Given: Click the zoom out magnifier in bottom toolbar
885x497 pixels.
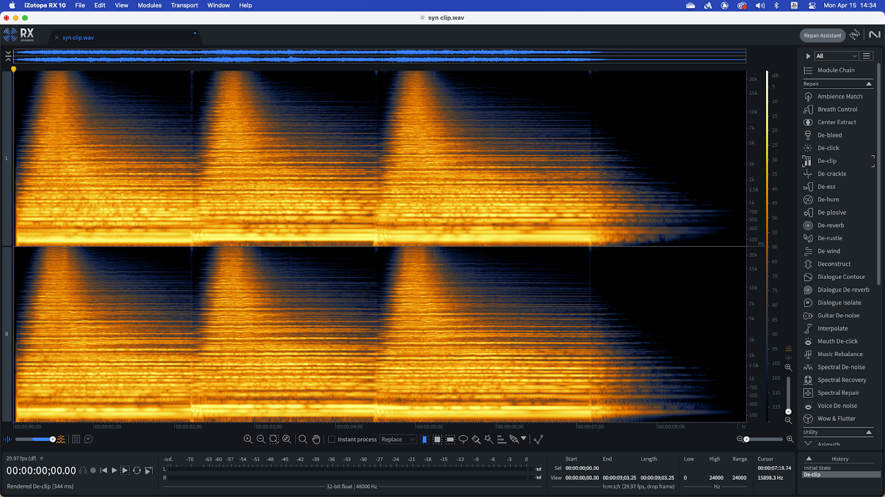Looking at the screenshot, I should pos(261,440).
